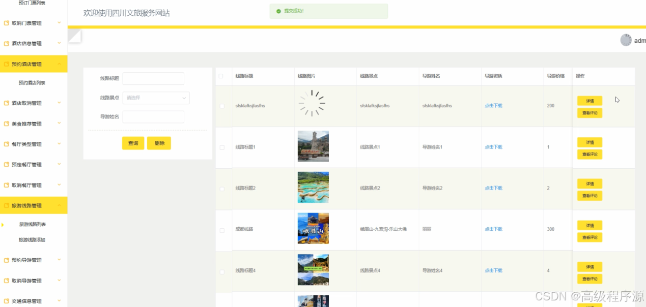646x307 pixels.
Task: Click 点击下载 link in 成都线路 row
Action: click(x=493, y=229)
